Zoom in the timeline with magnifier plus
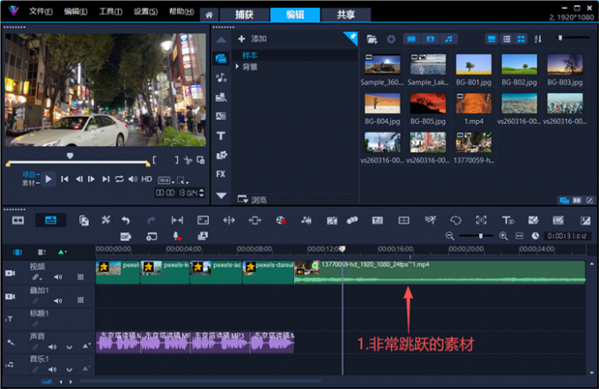The height and width of the screenshot is (389, 599). click(504, 236)
